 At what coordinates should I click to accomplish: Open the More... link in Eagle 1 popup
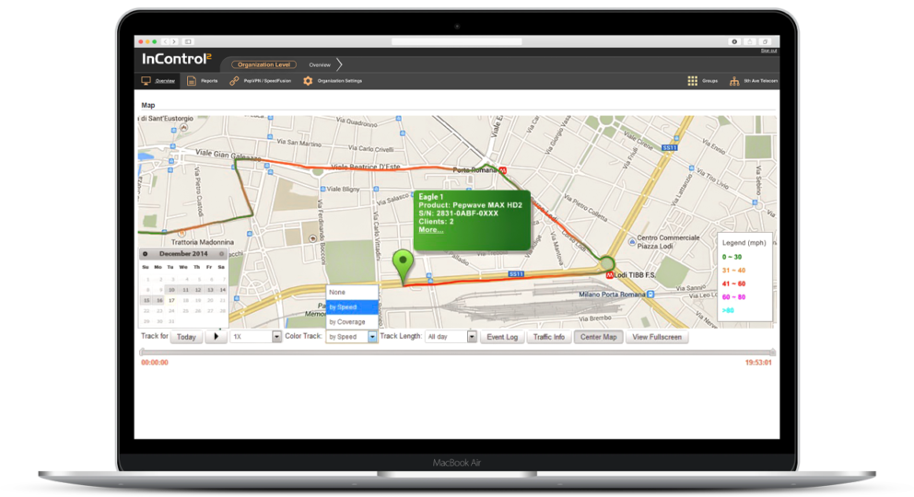[x=431, y=230]
